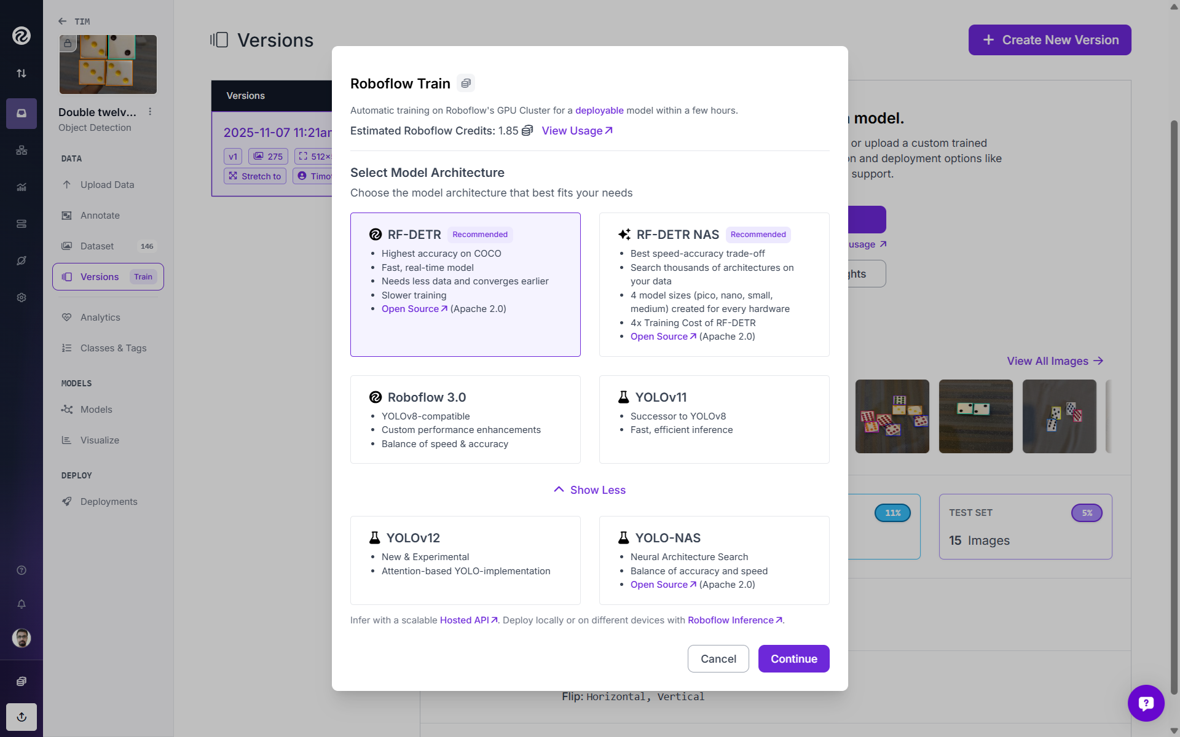Screen dimensions: 1180x737
Task: Open the workspace switcher arrows icon
Action: (x=22, y=73)
